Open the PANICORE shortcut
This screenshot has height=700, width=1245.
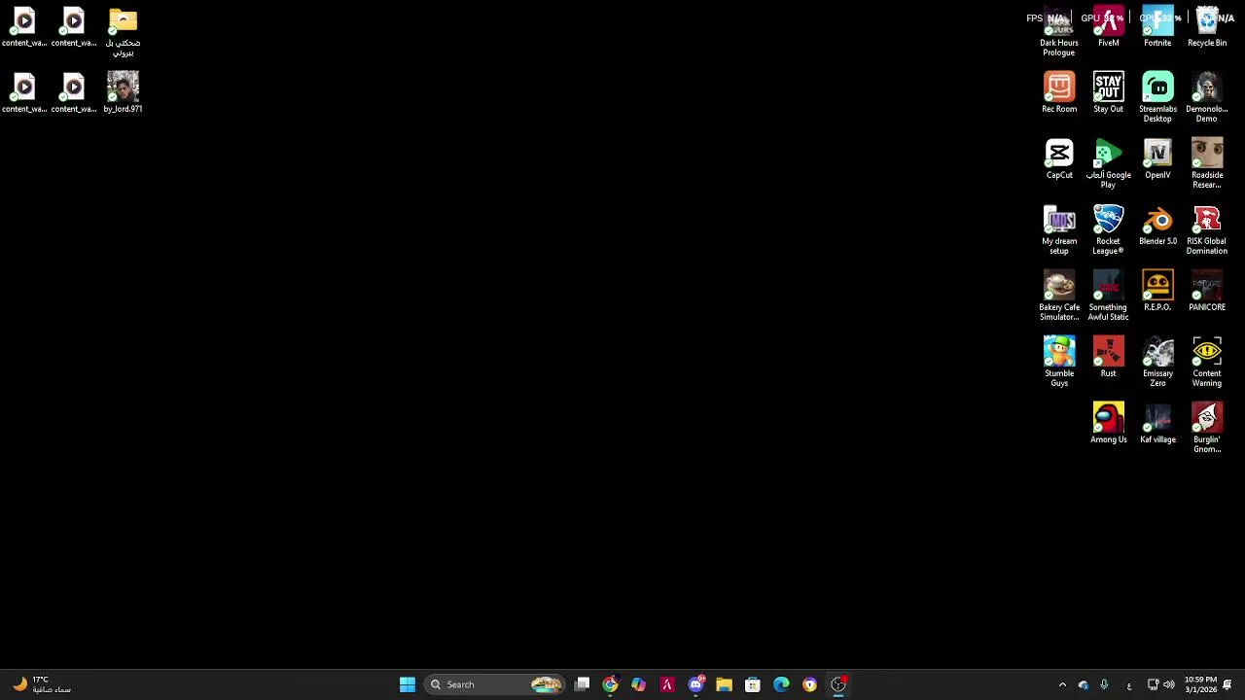1207,292
